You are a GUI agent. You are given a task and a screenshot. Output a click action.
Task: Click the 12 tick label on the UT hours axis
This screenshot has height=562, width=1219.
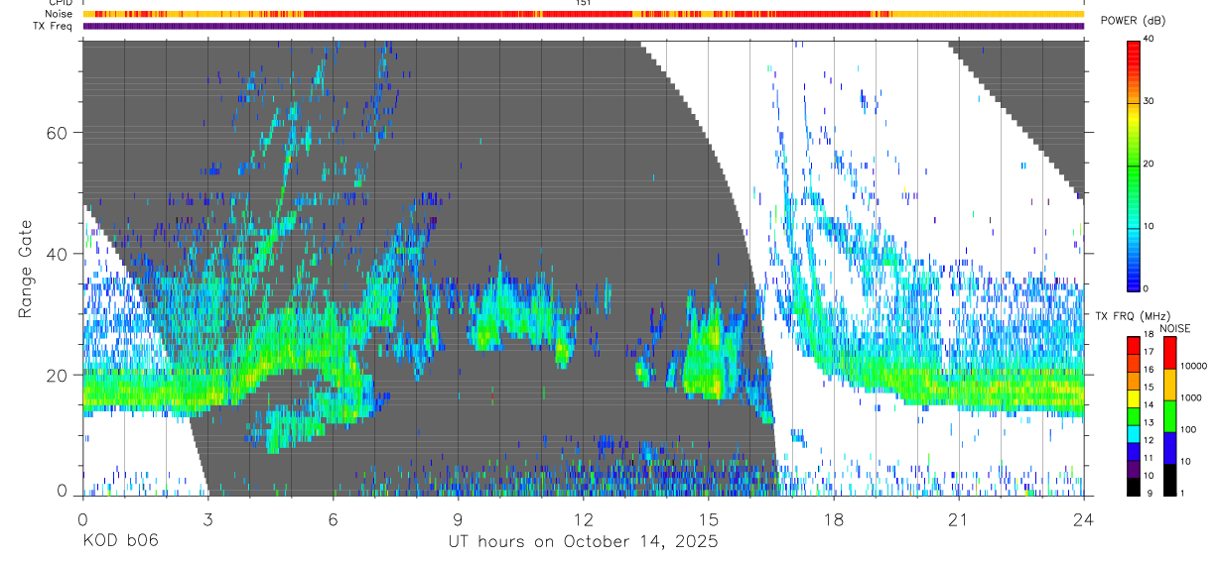583,519
